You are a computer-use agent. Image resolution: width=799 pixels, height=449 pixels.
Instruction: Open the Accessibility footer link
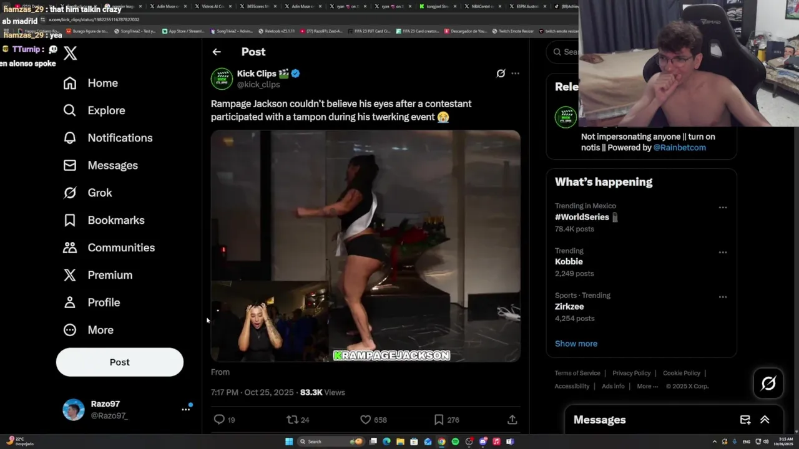click(572, 386)
